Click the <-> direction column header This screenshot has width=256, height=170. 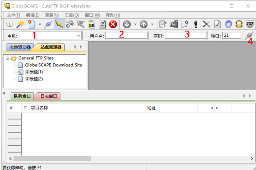[x=214, y=108]
